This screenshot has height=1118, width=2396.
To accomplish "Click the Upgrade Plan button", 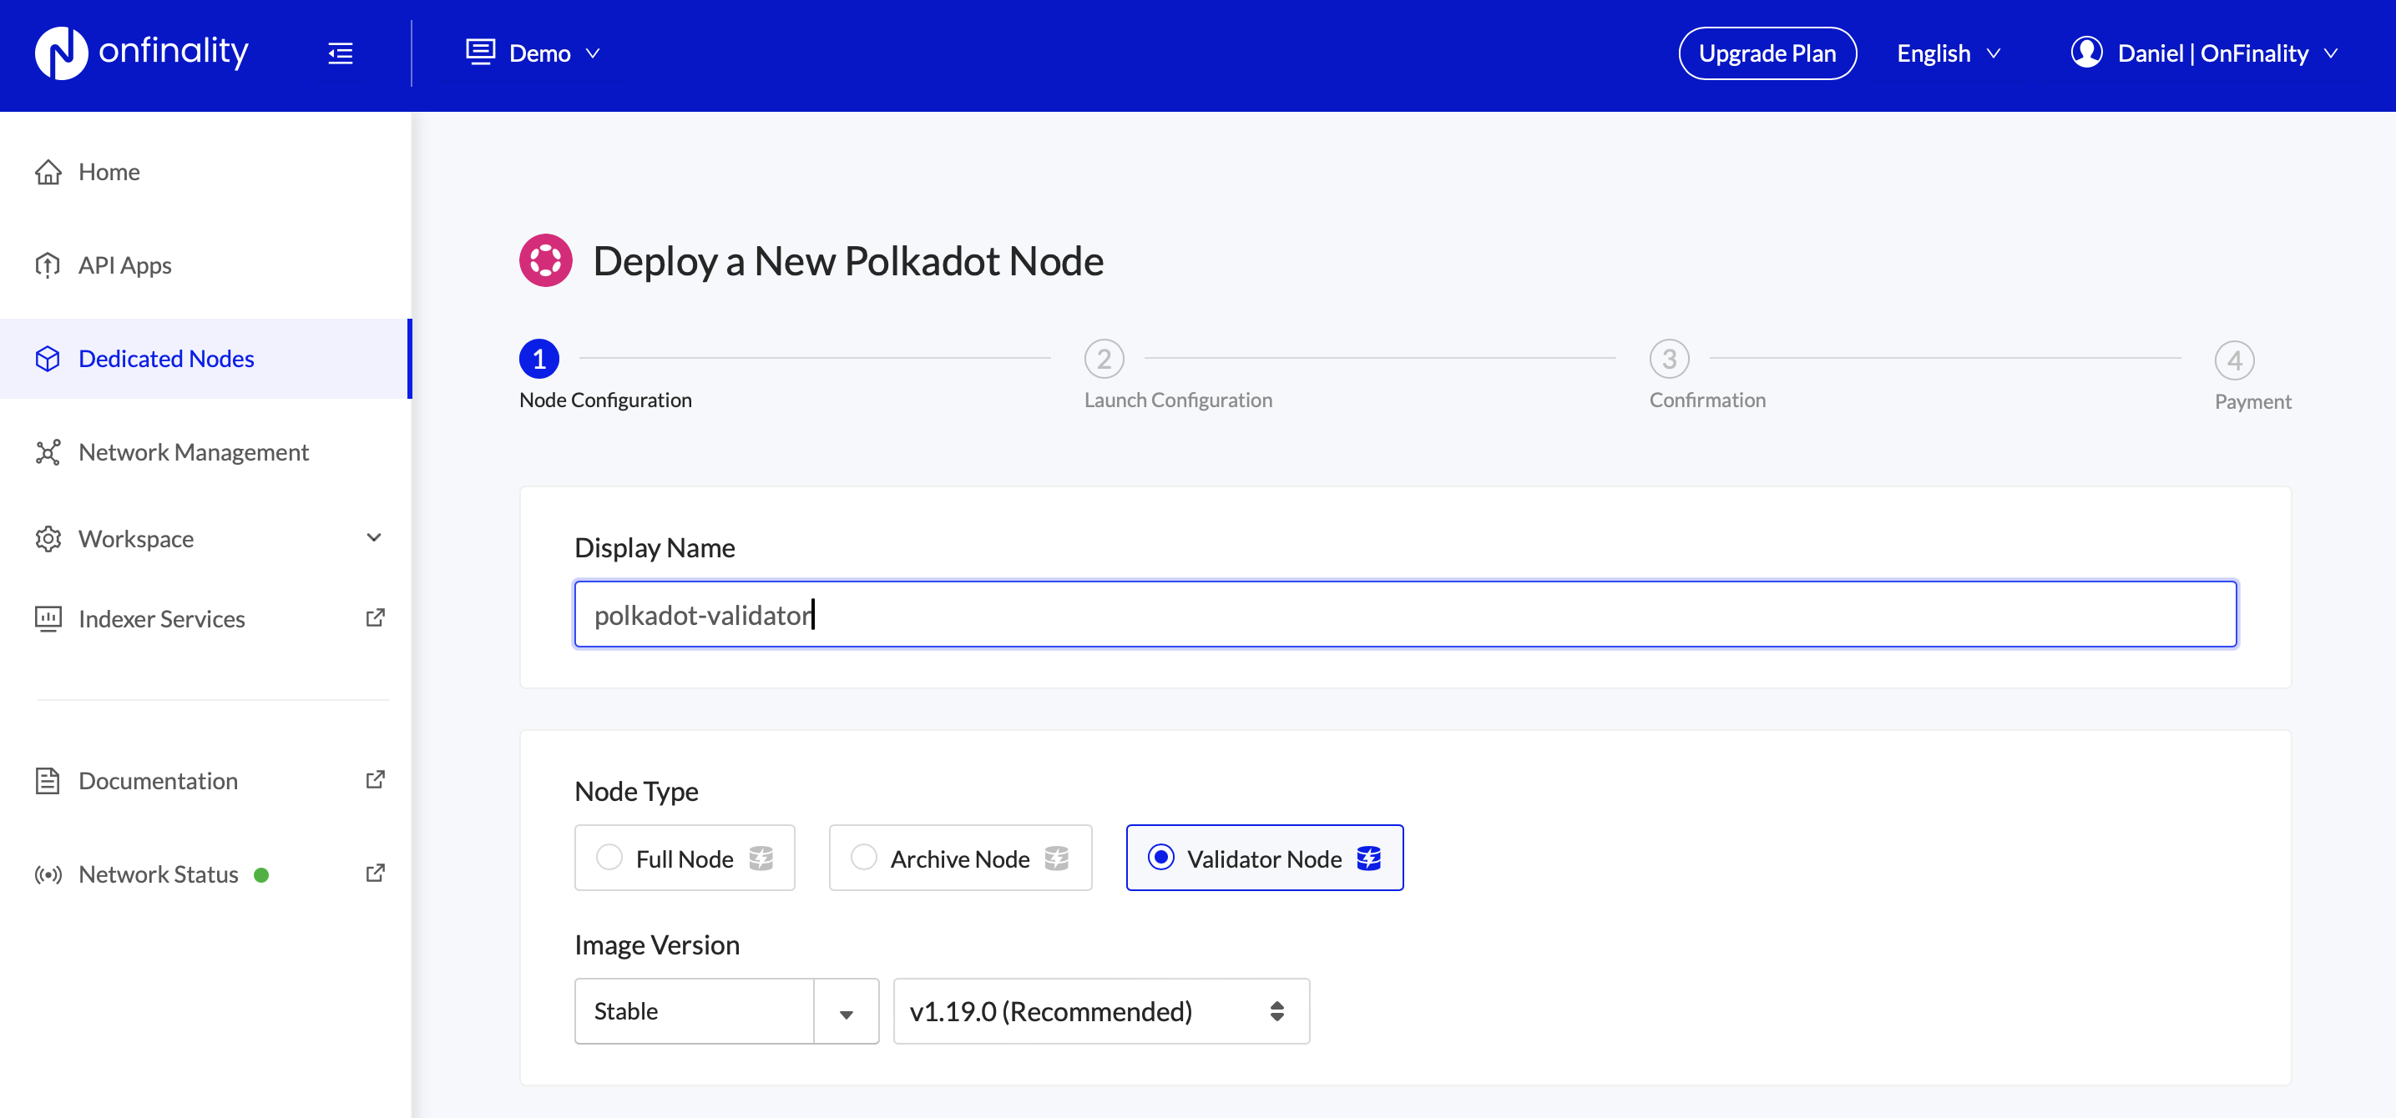I will point(1767,53).
